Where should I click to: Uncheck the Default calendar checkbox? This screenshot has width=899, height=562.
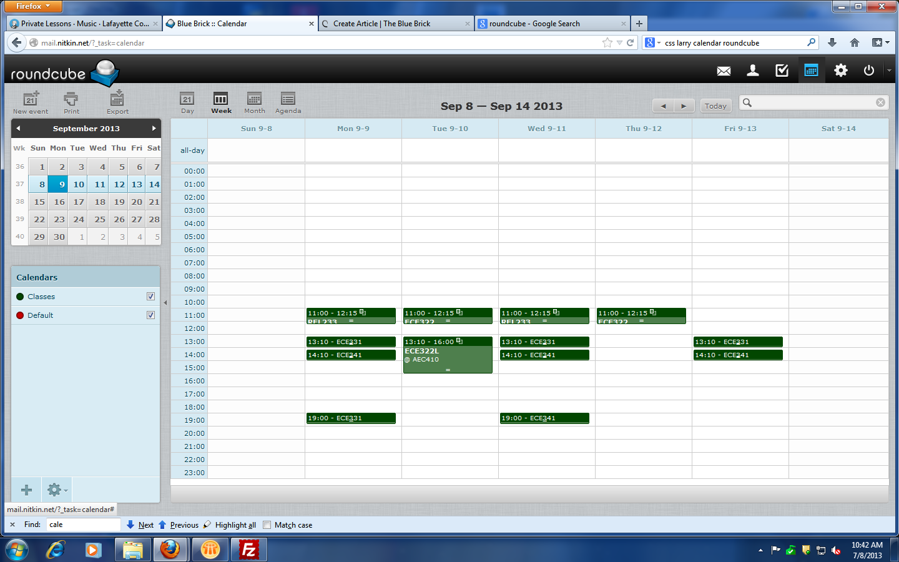(x=150, y=315)
